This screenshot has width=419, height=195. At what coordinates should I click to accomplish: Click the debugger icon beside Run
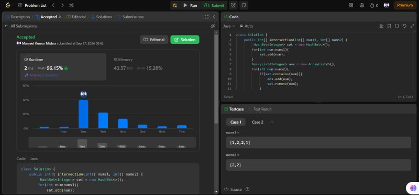(x=175, y=5)
